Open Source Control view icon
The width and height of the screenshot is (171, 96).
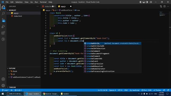pyautogui.click(x=3, y=20)
